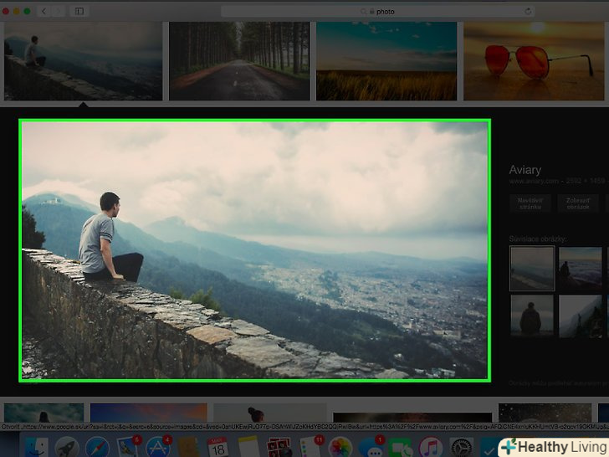Go forward with Safari's forward arrow
Screen dimensions: 609x457
pyautogui.click(x=59, y=11)
